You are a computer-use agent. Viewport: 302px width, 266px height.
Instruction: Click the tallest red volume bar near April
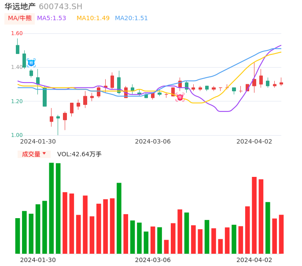coord(254,215)
